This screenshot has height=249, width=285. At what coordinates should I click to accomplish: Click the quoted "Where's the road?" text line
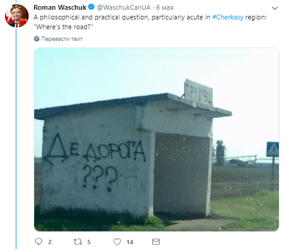tap(63, 27)
